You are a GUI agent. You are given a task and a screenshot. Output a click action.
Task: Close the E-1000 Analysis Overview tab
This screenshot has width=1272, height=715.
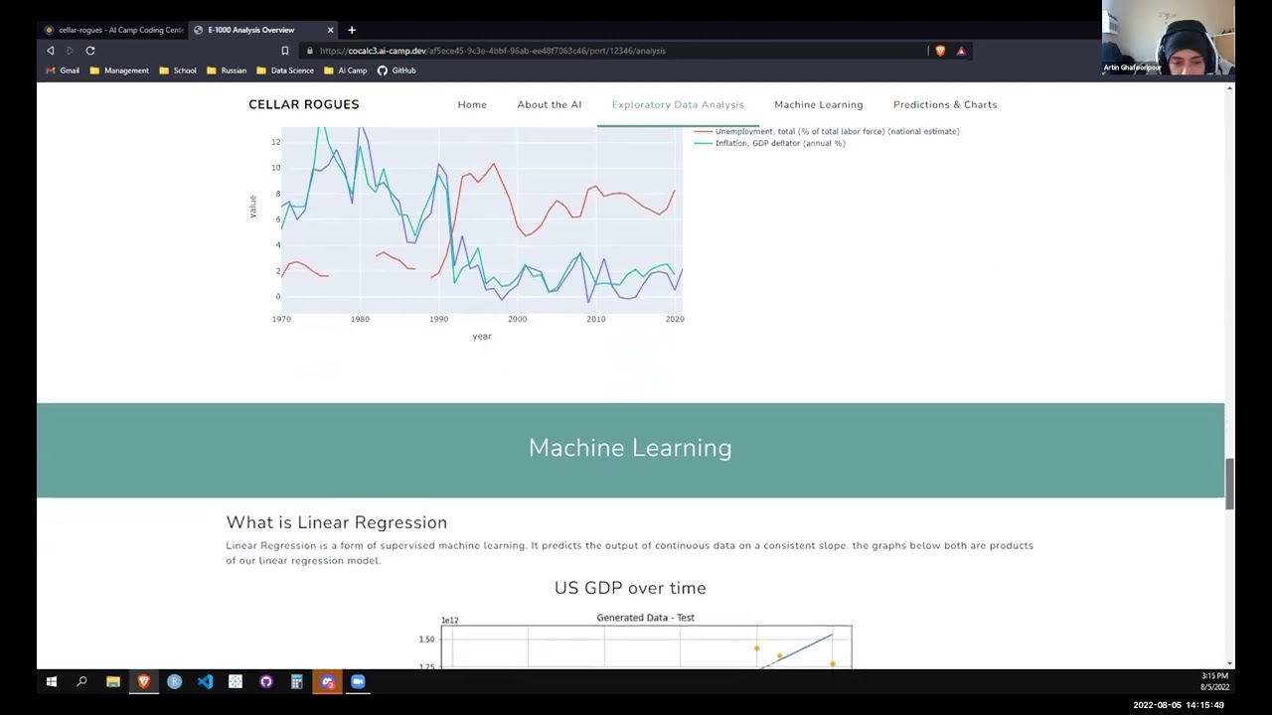(x=330, y=30)
